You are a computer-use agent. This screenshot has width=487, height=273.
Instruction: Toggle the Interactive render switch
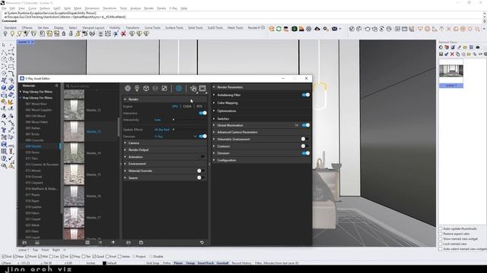(x=203, y=113)
